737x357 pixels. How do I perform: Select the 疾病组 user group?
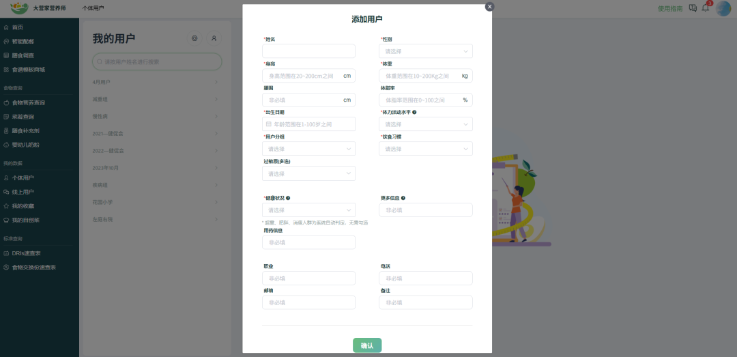pyautogui.click(x=157, y=185)
